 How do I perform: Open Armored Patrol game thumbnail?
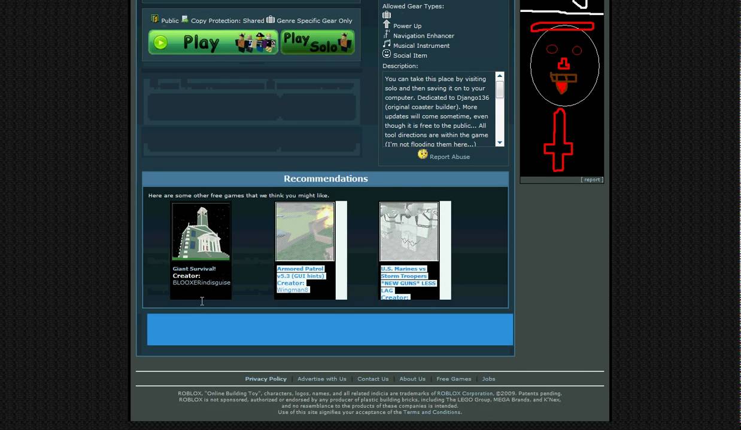(x=305, y=232)
